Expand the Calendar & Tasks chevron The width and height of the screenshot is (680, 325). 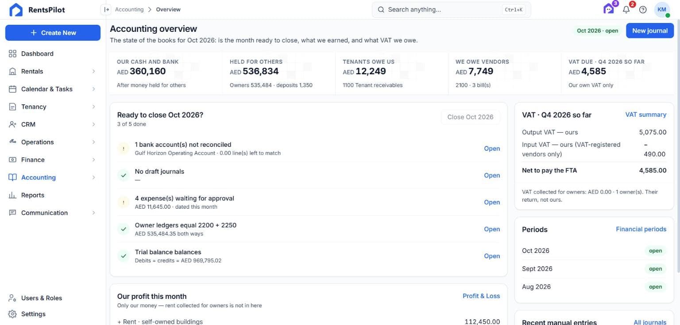click(93, 89)
